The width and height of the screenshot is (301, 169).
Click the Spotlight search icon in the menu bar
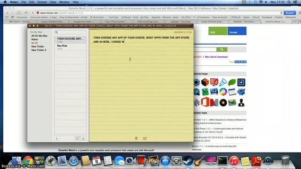pos(289,2)
